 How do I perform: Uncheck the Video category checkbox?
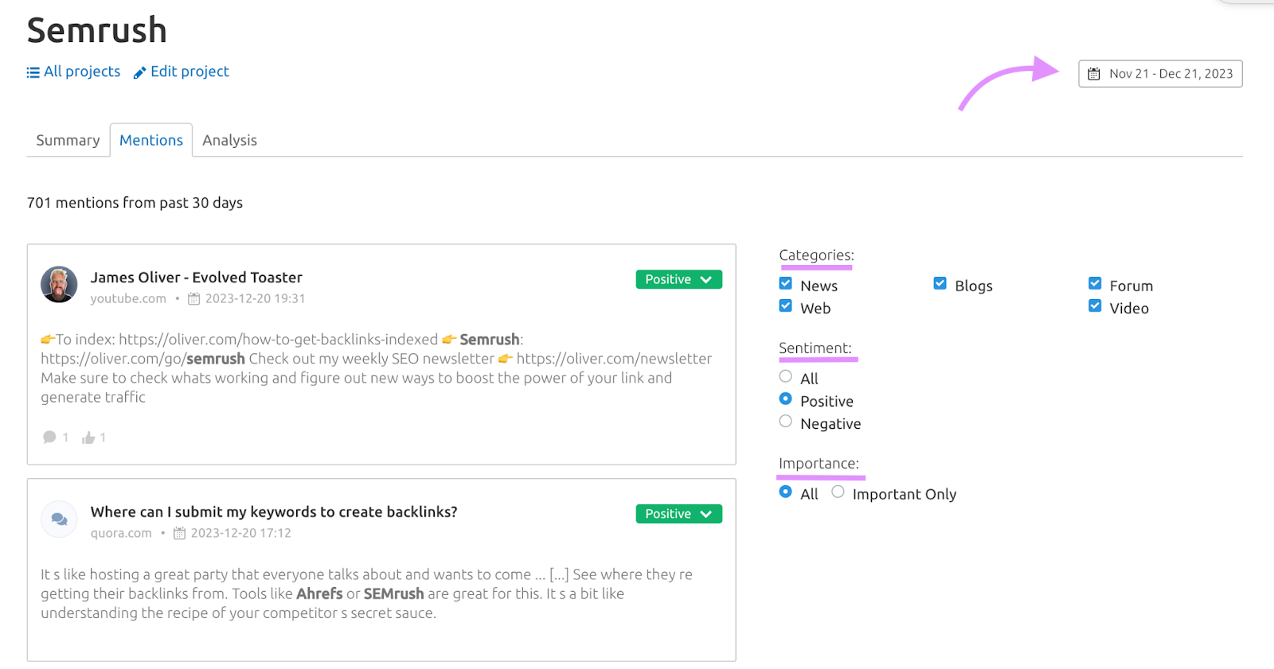[1095, 306]
